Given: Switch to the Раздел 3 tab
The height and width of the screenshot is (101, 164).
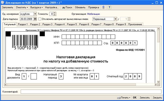Looking at the screenshot, I should 47,24.
